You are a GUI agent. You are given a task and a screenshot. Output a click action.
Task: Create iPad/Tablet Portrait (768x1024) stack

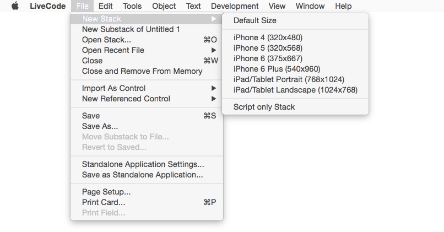pos(289,79)
